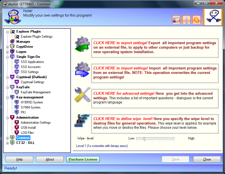The height and width of the screenshot is (174, 225).
Task: Click the ID card icon in header
Action: pyautogui.click(x=176, y=20)
